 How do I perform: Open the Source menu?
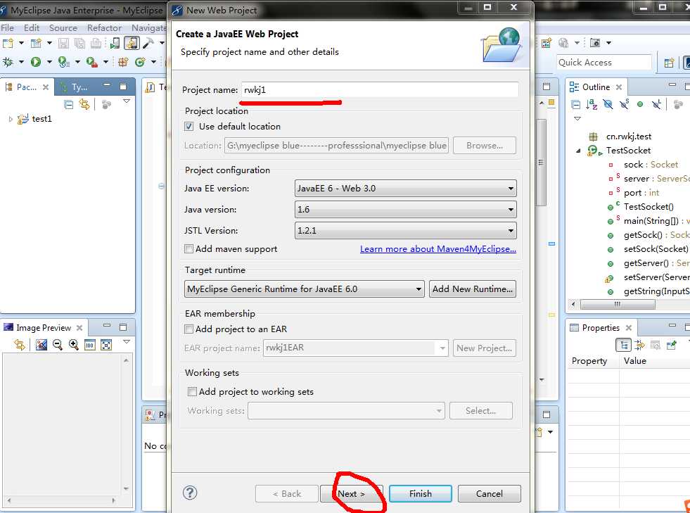[63, 27]
